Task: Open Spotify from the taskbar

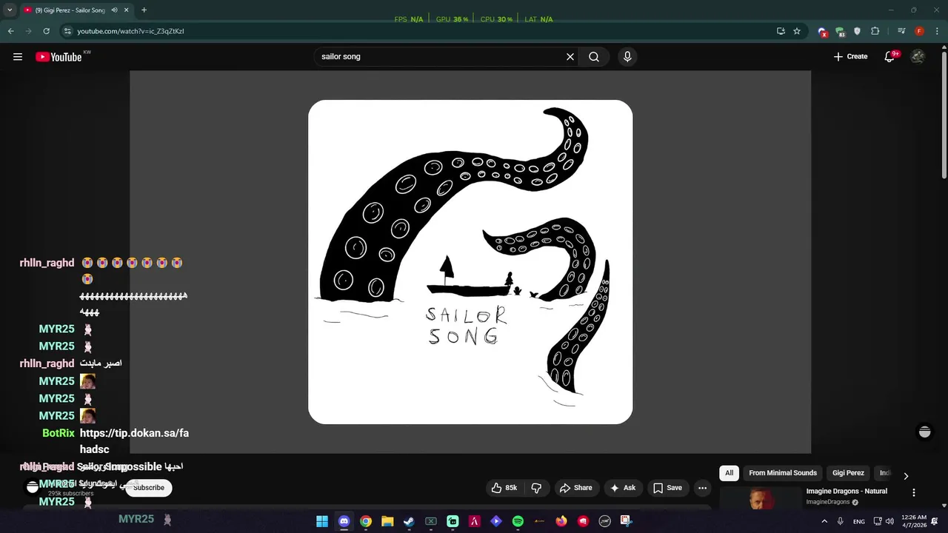Action: click(518, 521)
